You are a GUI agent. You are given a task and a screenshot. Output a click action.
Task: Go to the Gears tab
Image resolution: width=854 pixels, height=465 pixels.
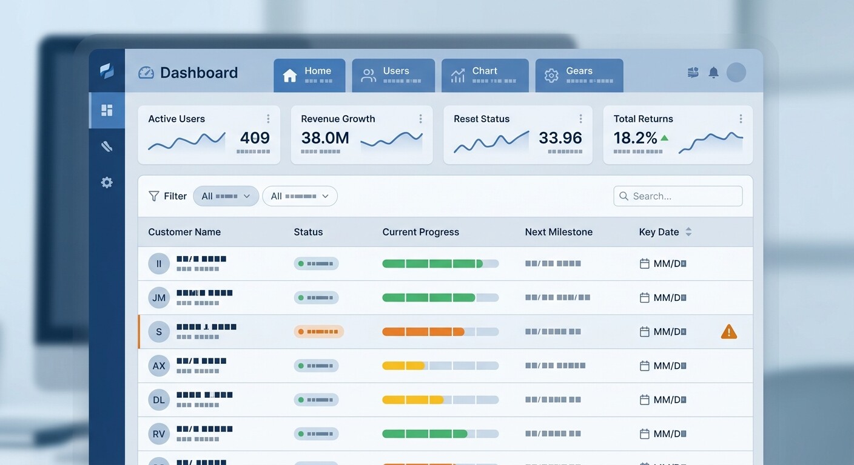click(x=579, y=76)
